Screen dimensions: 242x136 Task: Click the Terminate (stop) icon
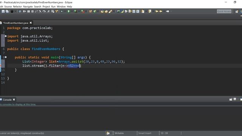[33, 11]
